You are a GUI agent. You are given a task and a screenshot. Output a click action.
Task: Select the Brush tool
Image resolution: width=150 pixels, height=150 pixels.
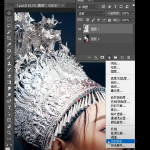coord(9,57)
